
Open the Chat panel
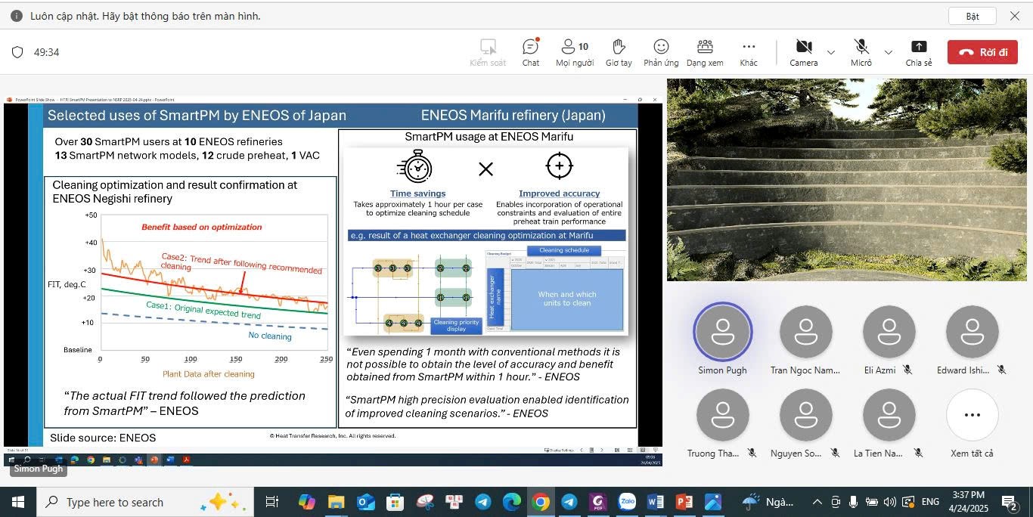pos(531,52)
